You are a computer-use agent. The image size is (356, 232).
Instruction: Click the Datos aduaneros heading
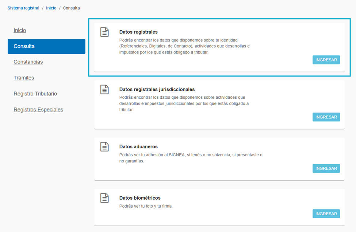[138, 147]
